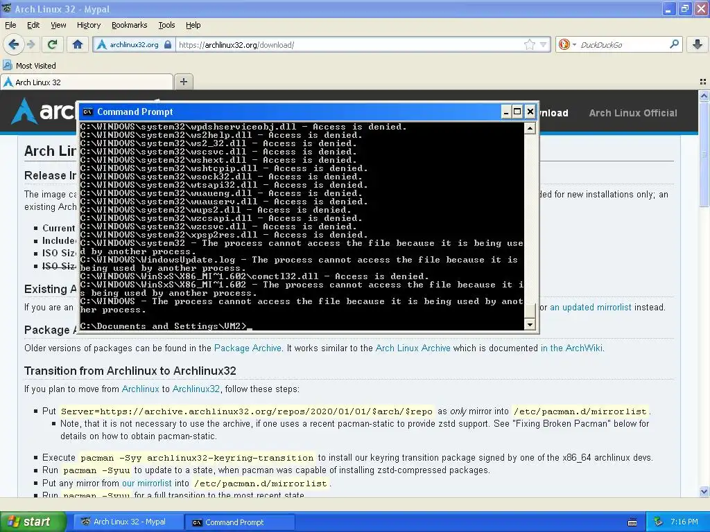Follow the Archlinux link in transition steps
This screenshot has height=532, width=710.
(140, 389)
